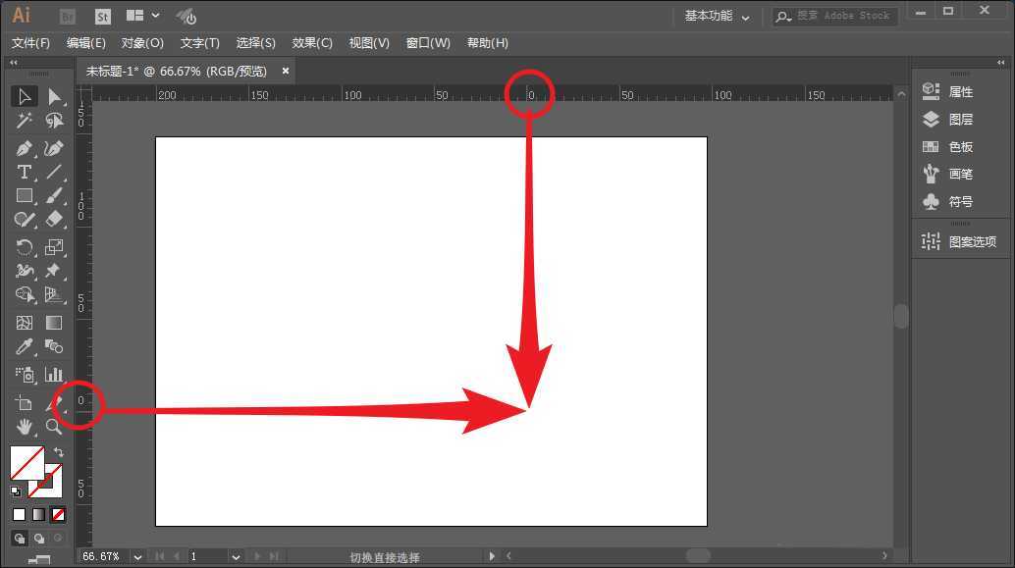Click the Fill color swatch
Image resolution: width=1015 pixels, height=568 pixels.
click(x=27, y=463)
